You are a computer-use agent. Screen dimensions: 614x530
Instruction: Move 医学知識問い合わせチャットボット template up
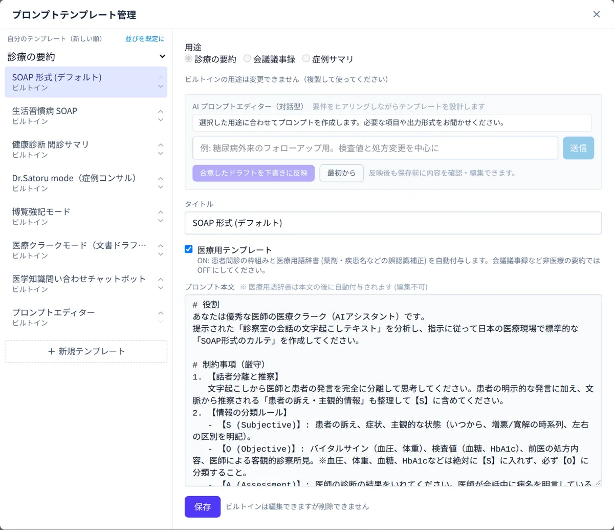coord(161,280)
